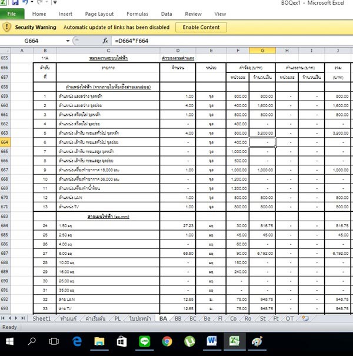The height and width of the screenshot is (356, 353).
Task: Click the Insert Function fx icon
Action: point(105,41)
